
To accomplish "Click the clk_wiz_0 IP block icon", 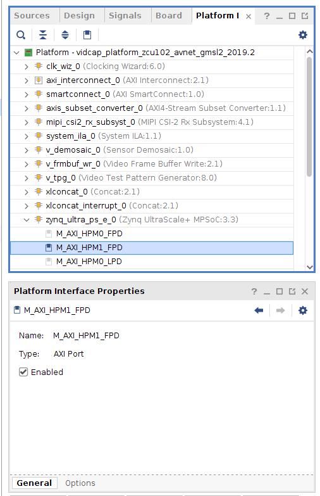I will tap(38, 67).
